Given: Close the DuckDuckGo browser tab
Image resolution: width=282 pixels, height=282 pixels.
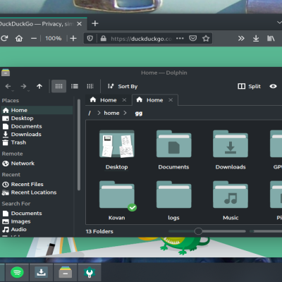Looking at the screenshot, I should point(80,24).
